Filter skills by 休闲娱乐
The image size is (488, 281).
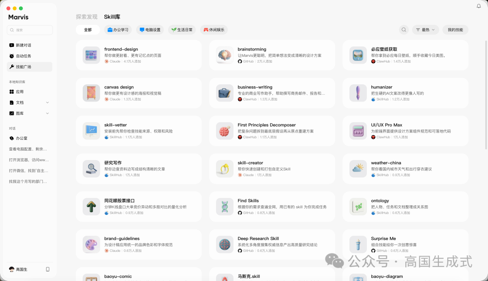214,30
